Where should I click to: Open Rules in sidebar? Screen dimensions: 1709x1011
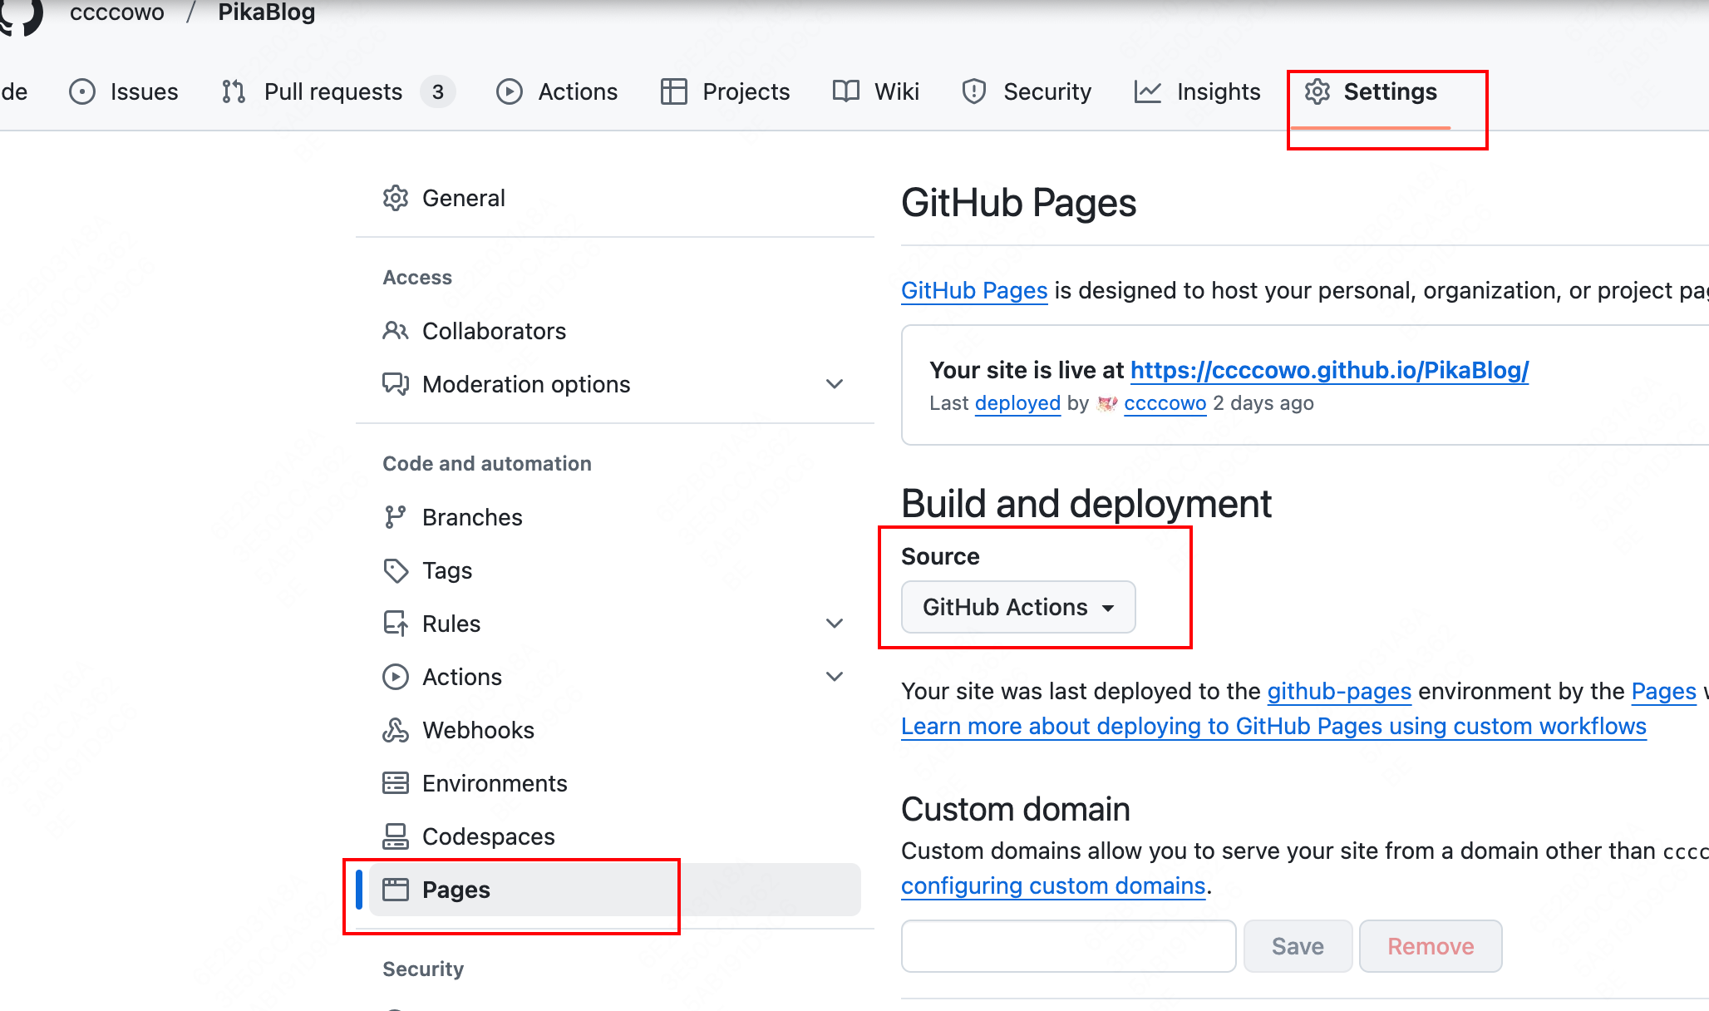coord(615,624)
